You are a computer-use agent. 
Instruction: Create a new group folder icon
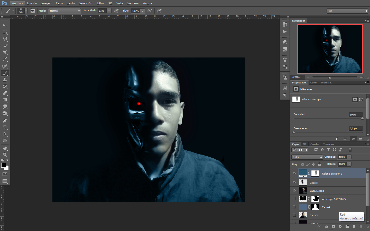(x=347, y=227)
